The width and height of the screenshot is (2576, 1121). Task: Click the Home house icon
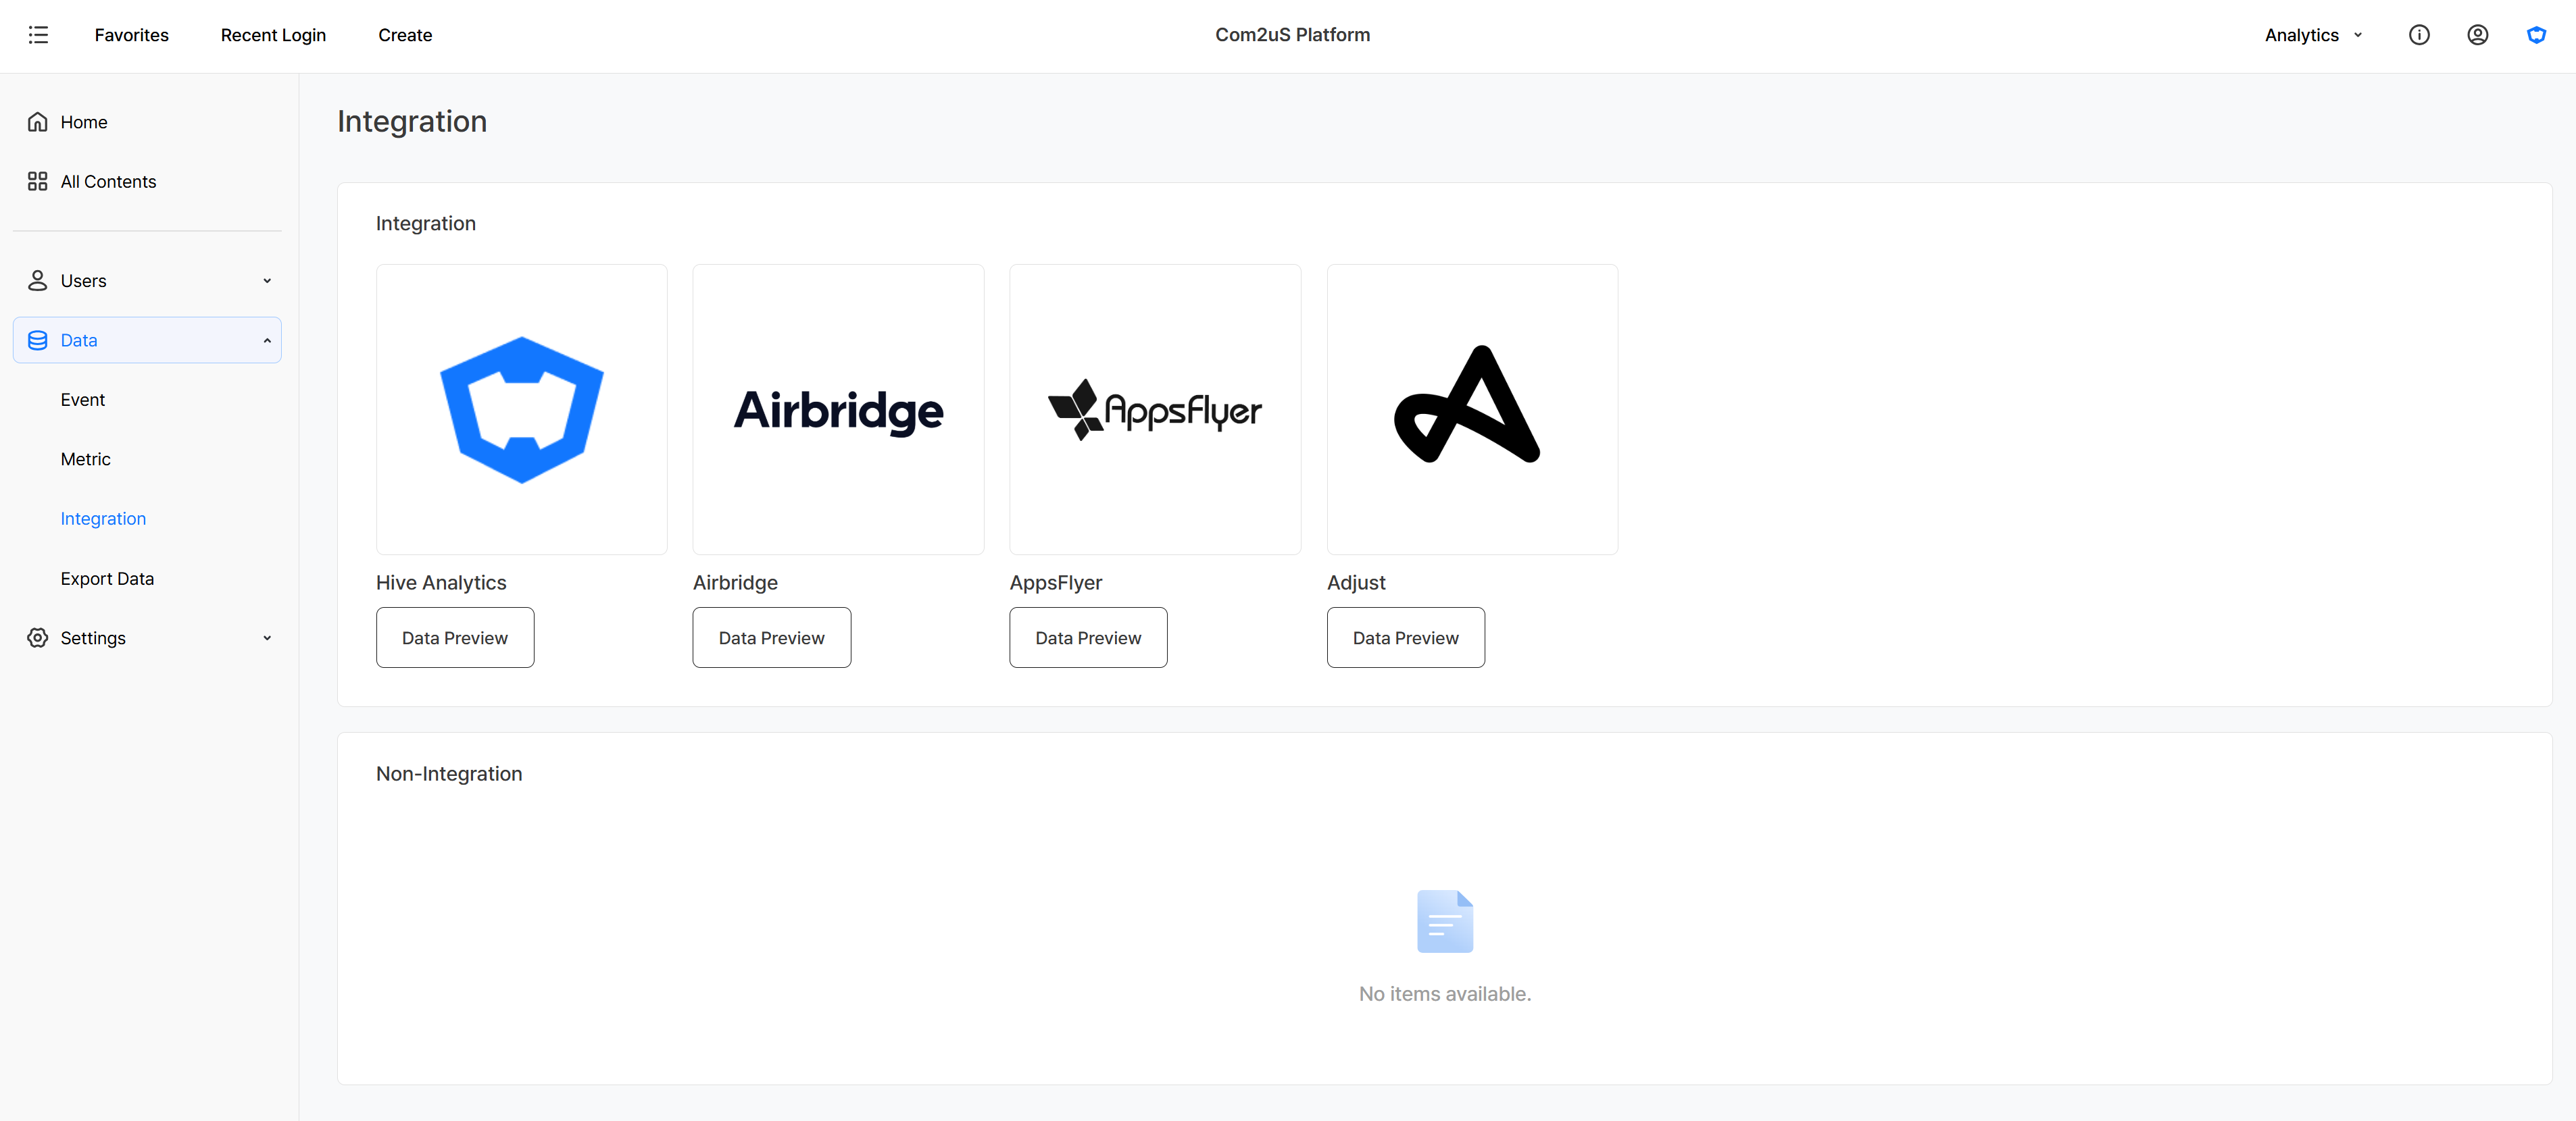[x=38, y=122]
